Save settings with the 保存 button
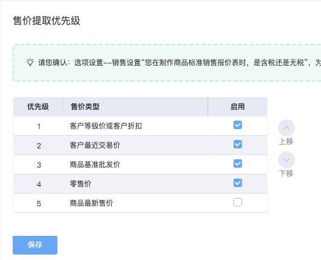The image size is (321, 260). (35, 245)
